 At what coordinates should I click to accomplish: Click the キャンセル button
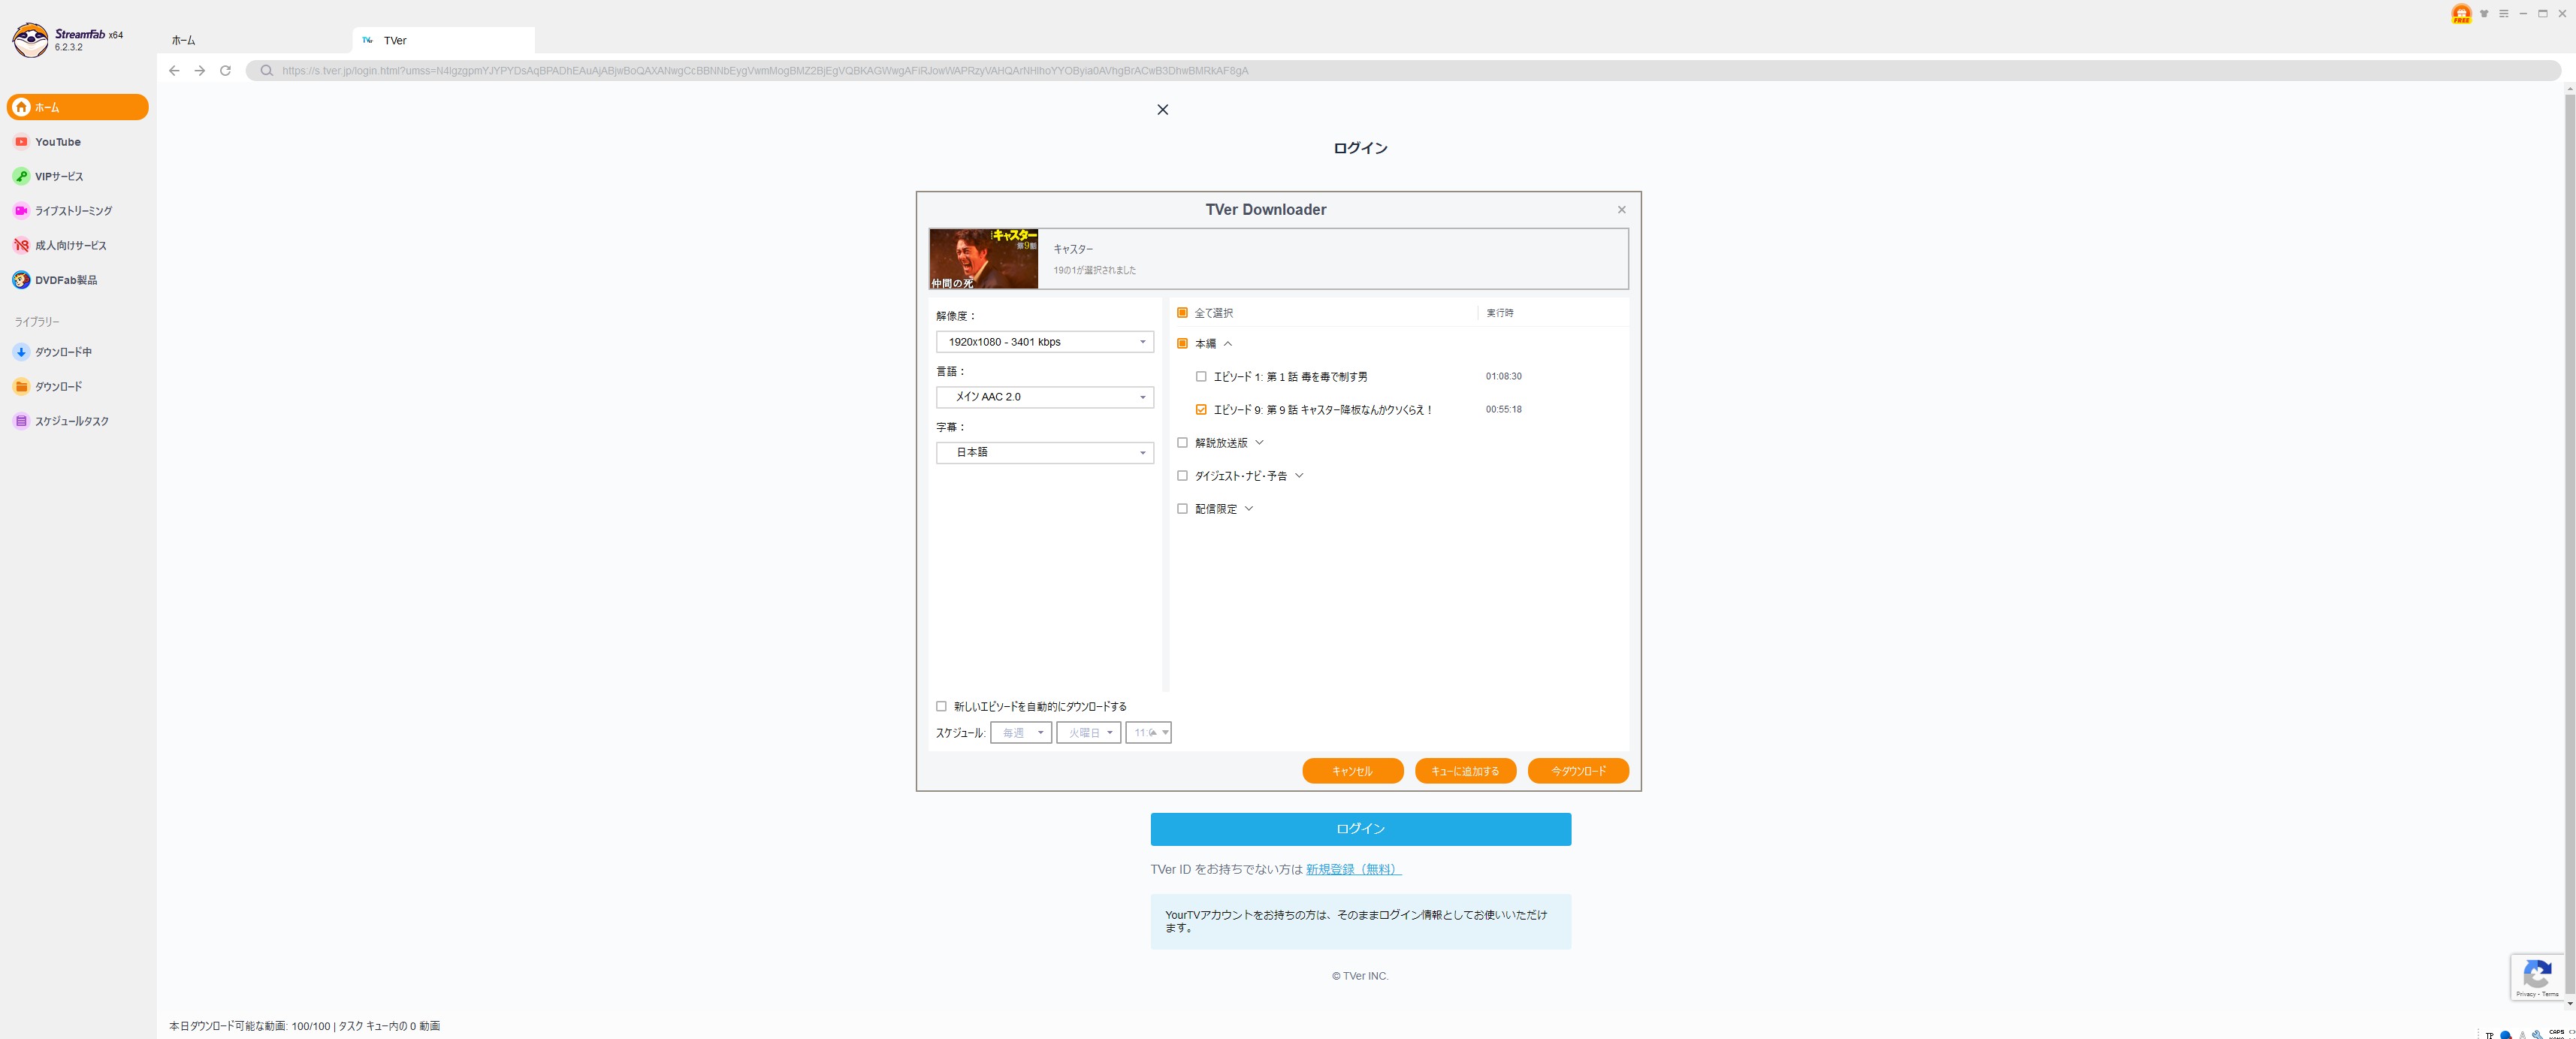(1352, 771)
